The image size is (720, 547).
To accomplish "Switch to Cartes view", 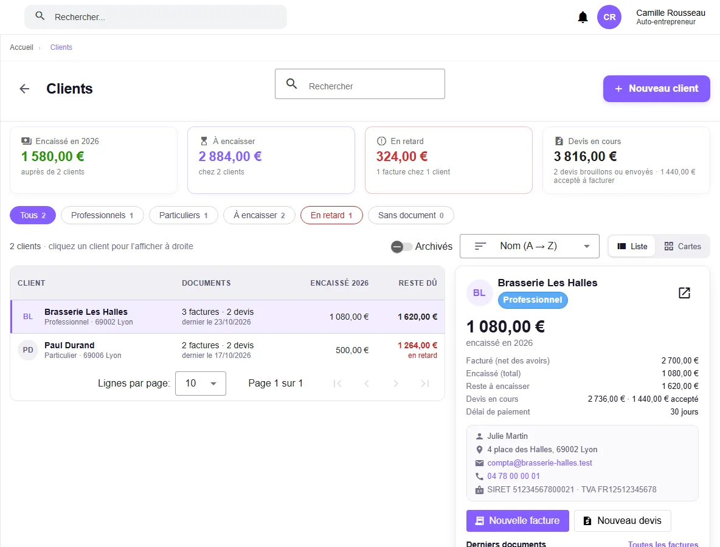I will click(682, 246).
